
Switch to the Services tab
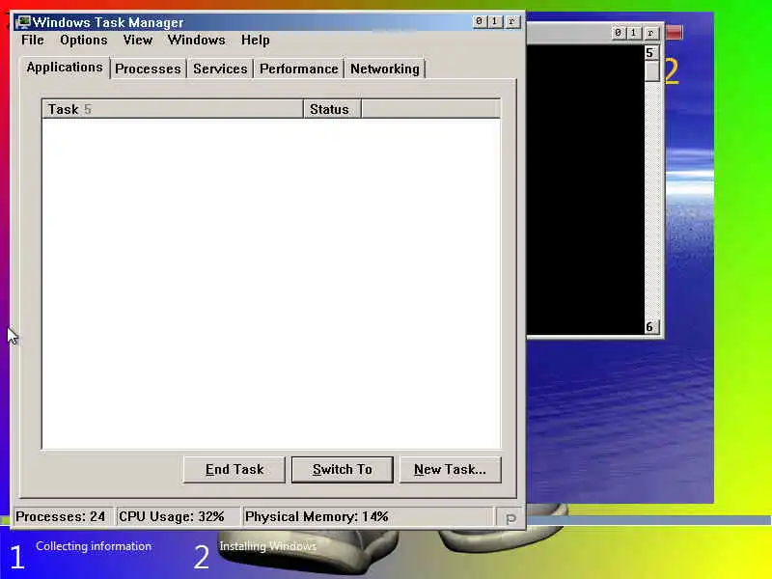[x=220, y=69]
